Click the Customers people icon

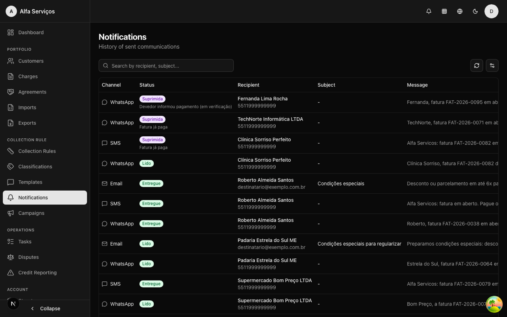[x=11, y=61]
